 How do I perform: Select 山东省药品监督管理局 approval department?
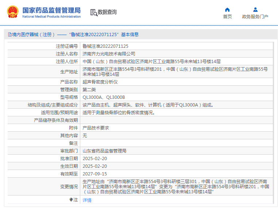point(104,151)
